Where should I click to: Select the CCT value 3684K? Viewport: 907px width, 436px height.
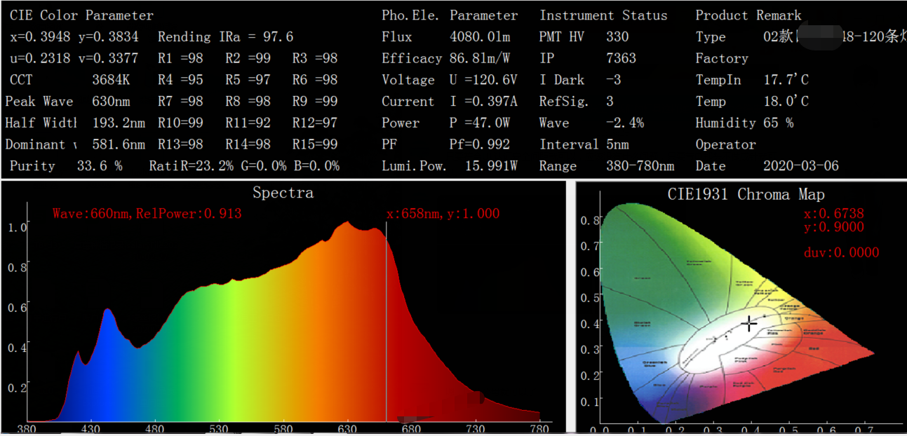(x=112, y=80)
